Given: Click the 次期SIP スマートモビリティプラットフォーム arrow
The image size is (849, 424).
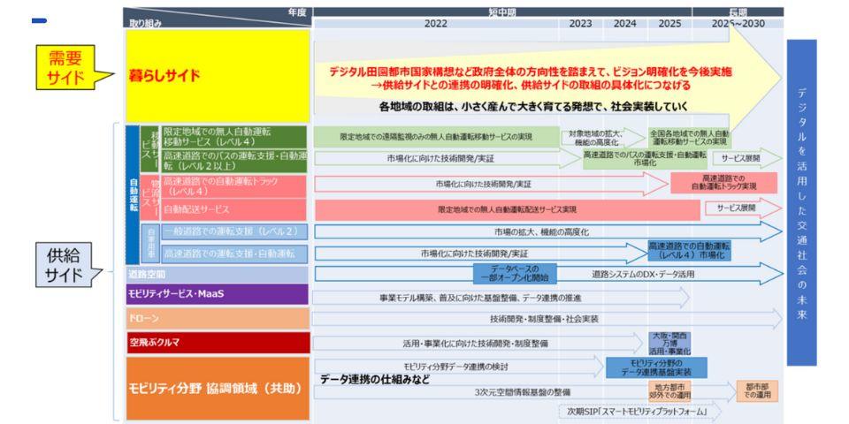Looking at the screenshot, I should pyautogui.click(x=639, y=412).
